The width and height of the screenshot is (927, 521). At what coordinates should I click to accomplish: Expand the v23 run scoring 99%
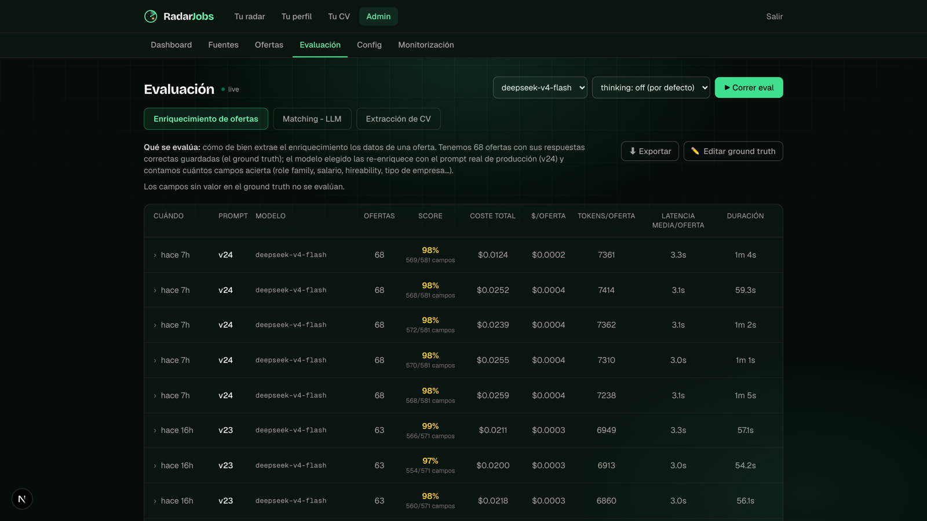(155, 431)
